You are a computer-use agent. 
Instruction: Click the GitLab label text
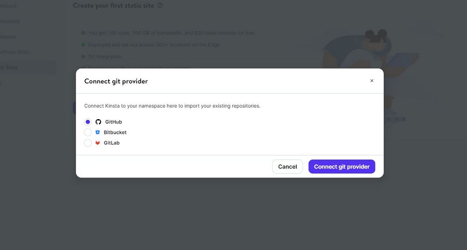111,143
